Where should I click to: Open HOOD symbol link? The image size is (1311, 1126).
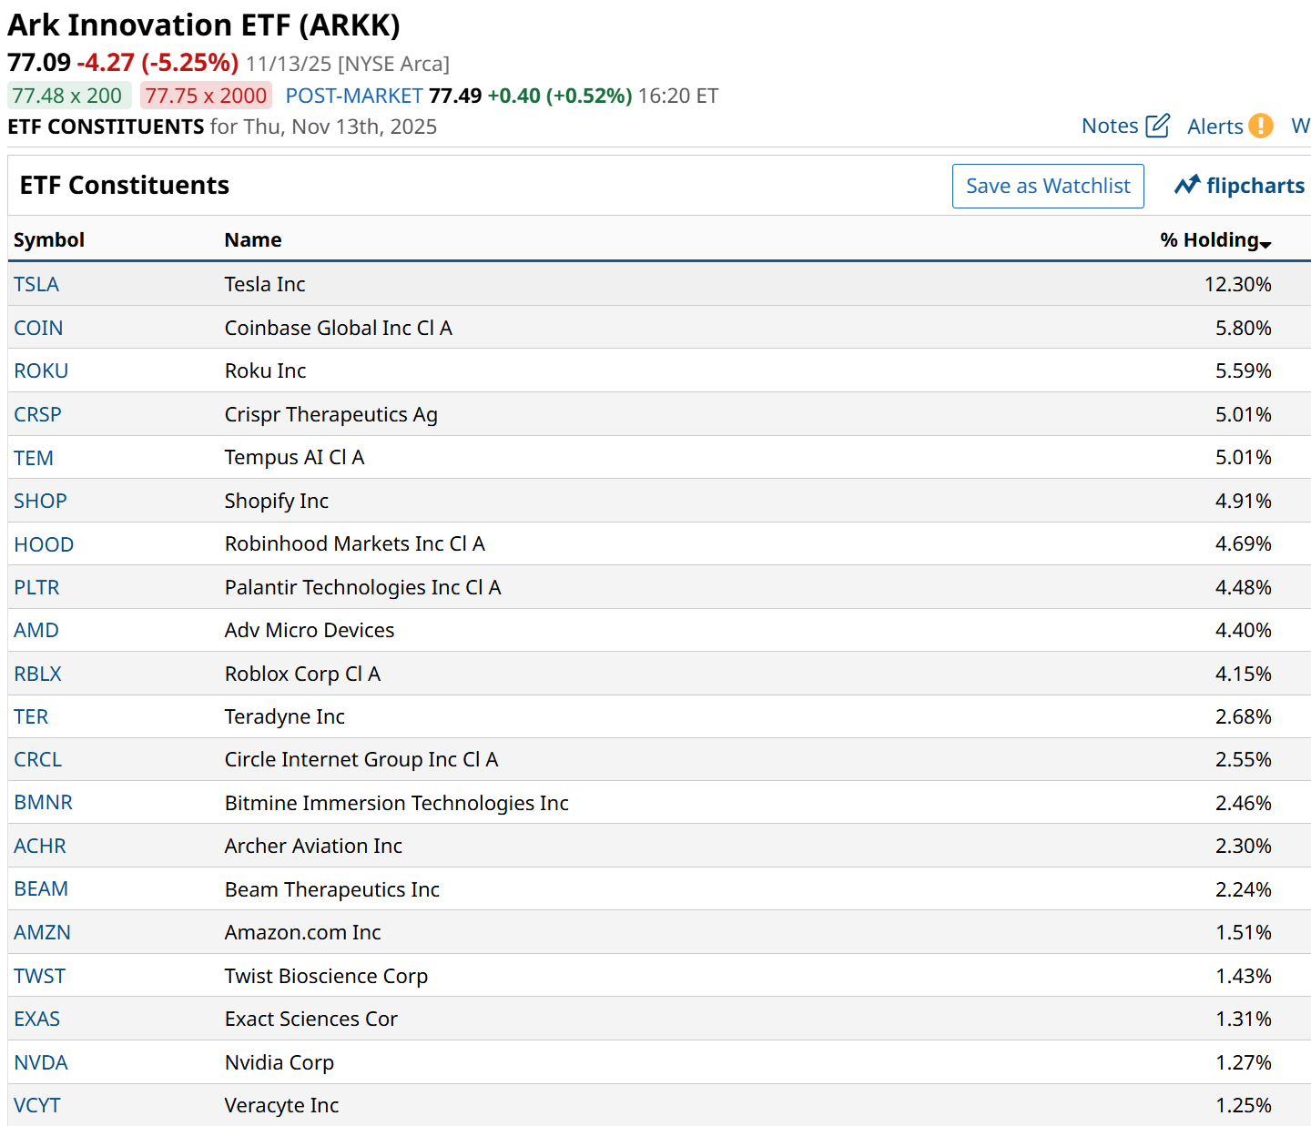click(x=44, y=544)
